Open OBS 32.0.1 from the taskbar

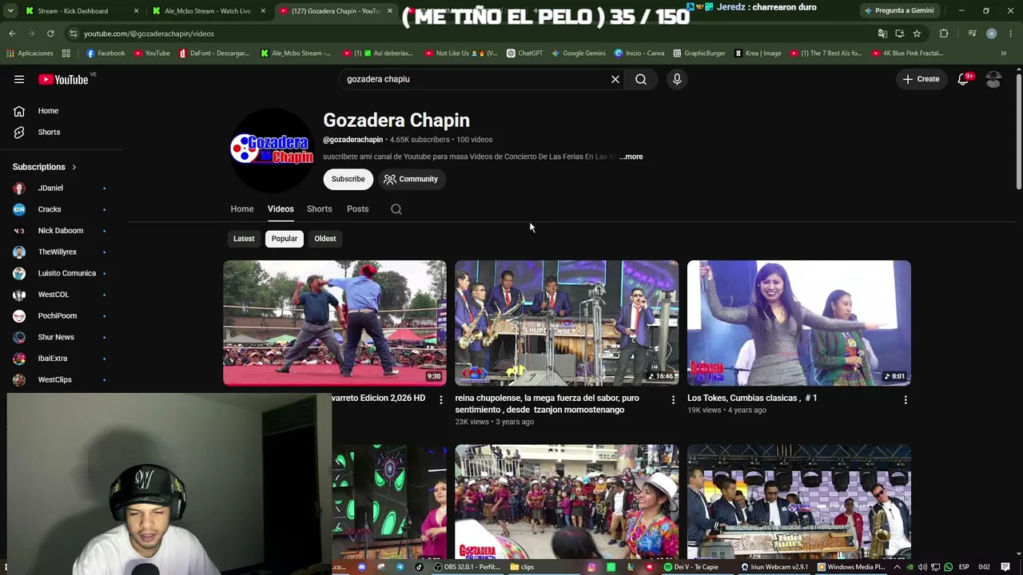tap(467, 567)
